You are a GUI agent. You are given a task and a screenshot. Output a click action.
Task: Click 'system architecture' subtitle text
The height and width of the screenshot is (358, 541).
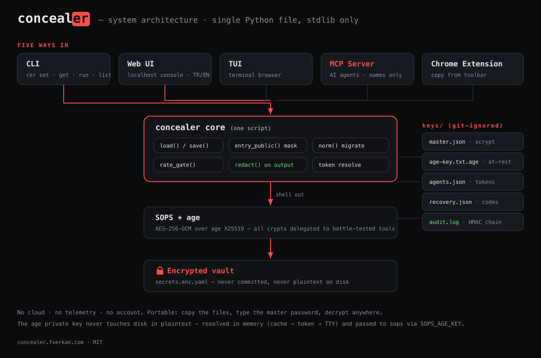coord(153,20)
